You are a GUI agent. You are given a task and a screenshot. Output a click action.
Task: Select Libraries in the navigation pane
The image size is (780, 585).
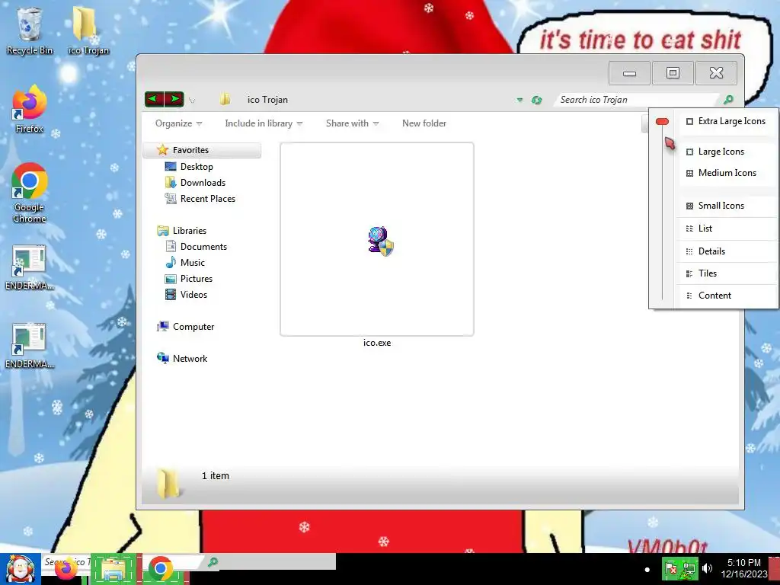pyautogui.click(x=181, y=230)
